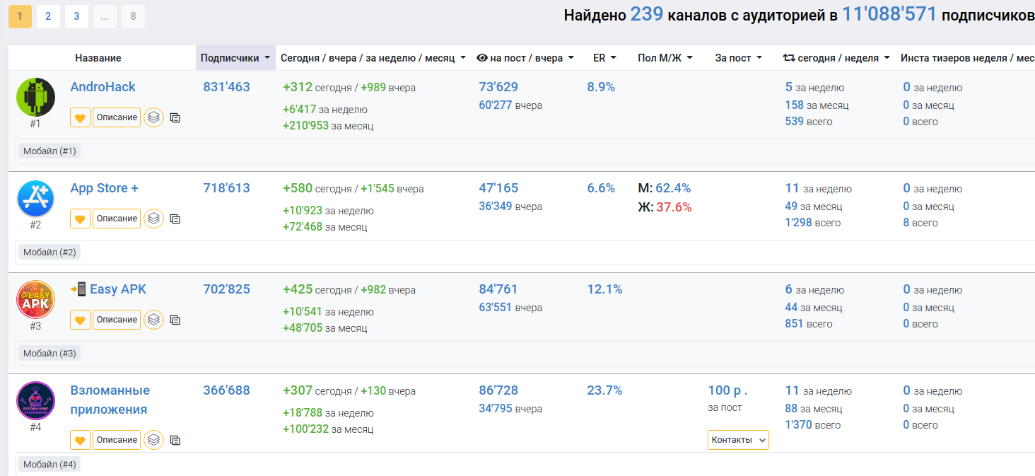Go to page 2
Viewport: 1035px width, 476px height.
click(x=48, y=16)
